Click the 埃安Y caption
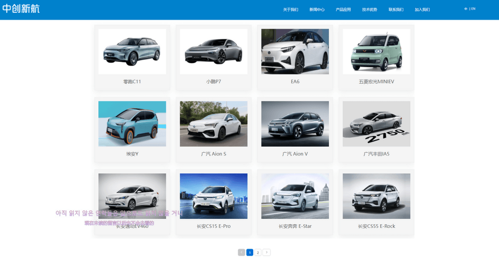The image size is (499, 259). (132, 154)
